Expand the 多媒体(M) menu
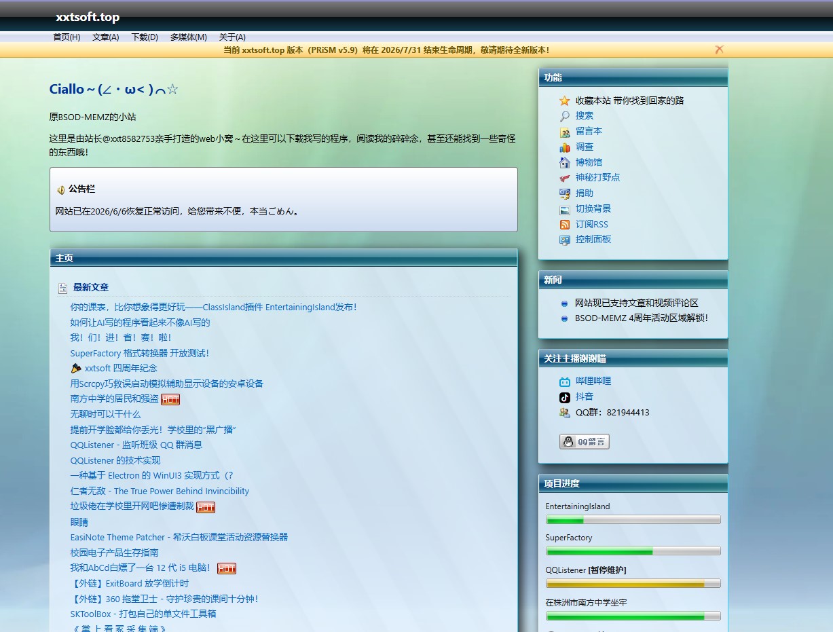 (x=189, y=37)
